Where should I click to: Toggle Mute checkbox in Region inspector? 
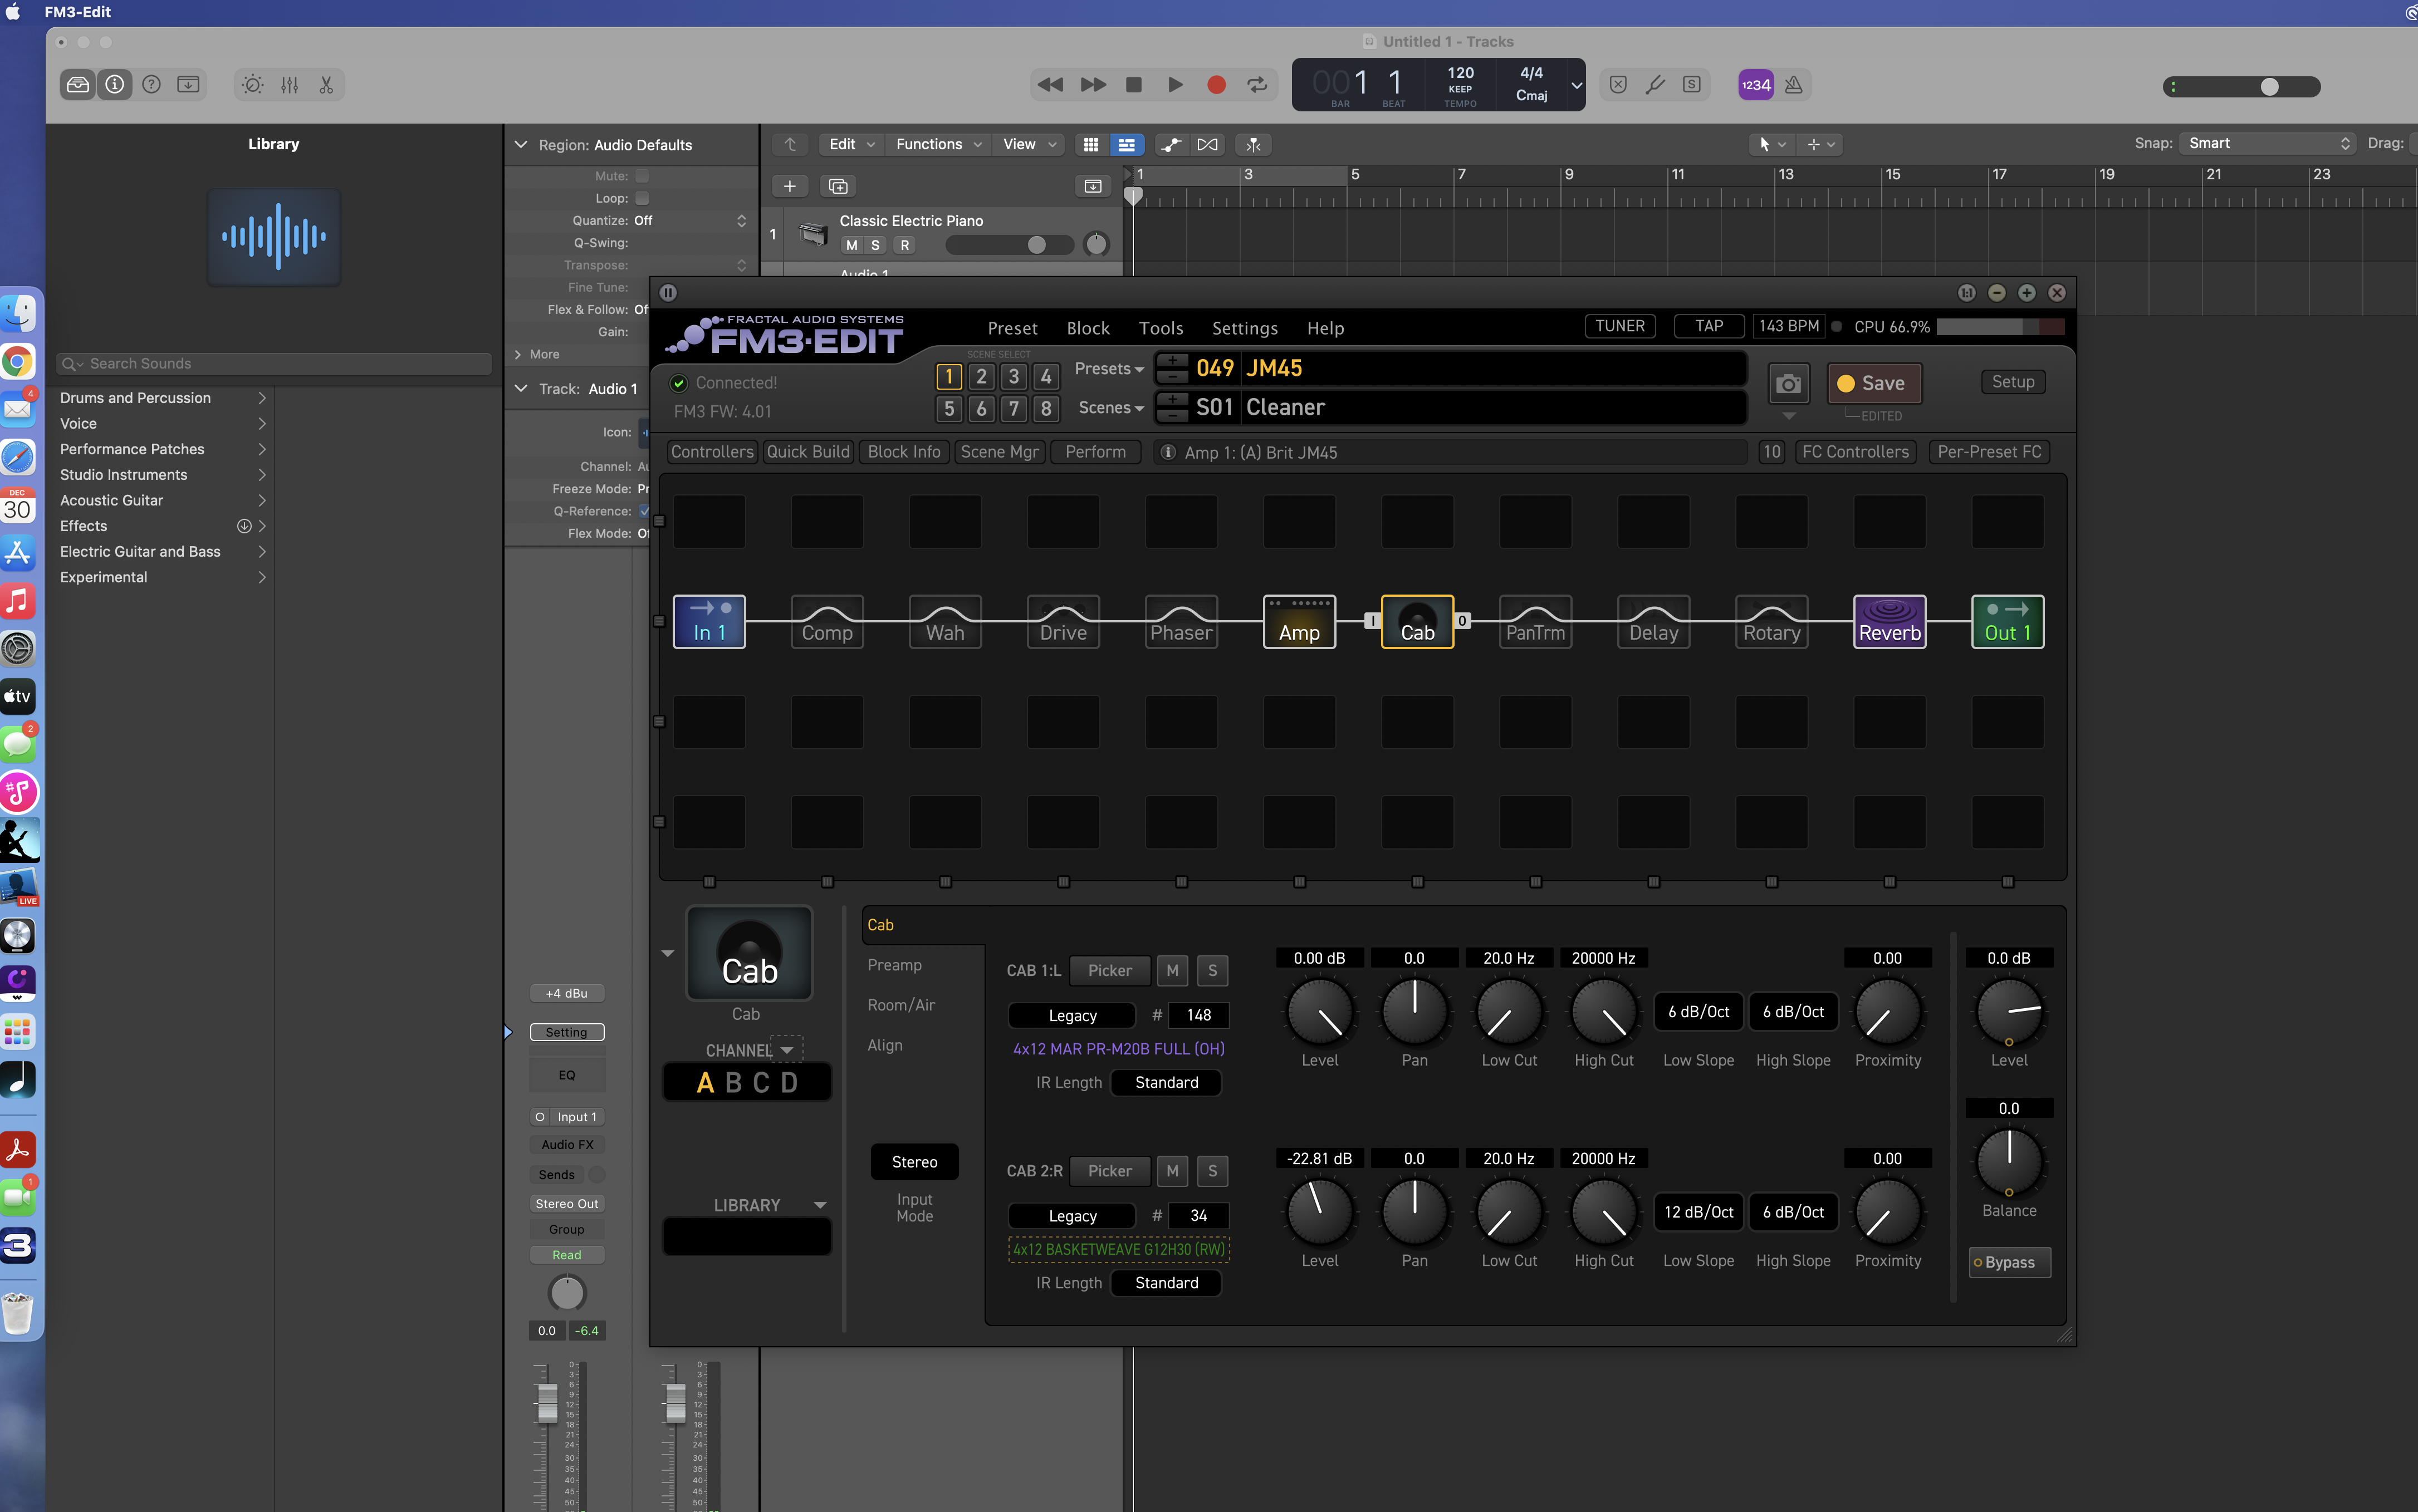[x=642, y=176]
